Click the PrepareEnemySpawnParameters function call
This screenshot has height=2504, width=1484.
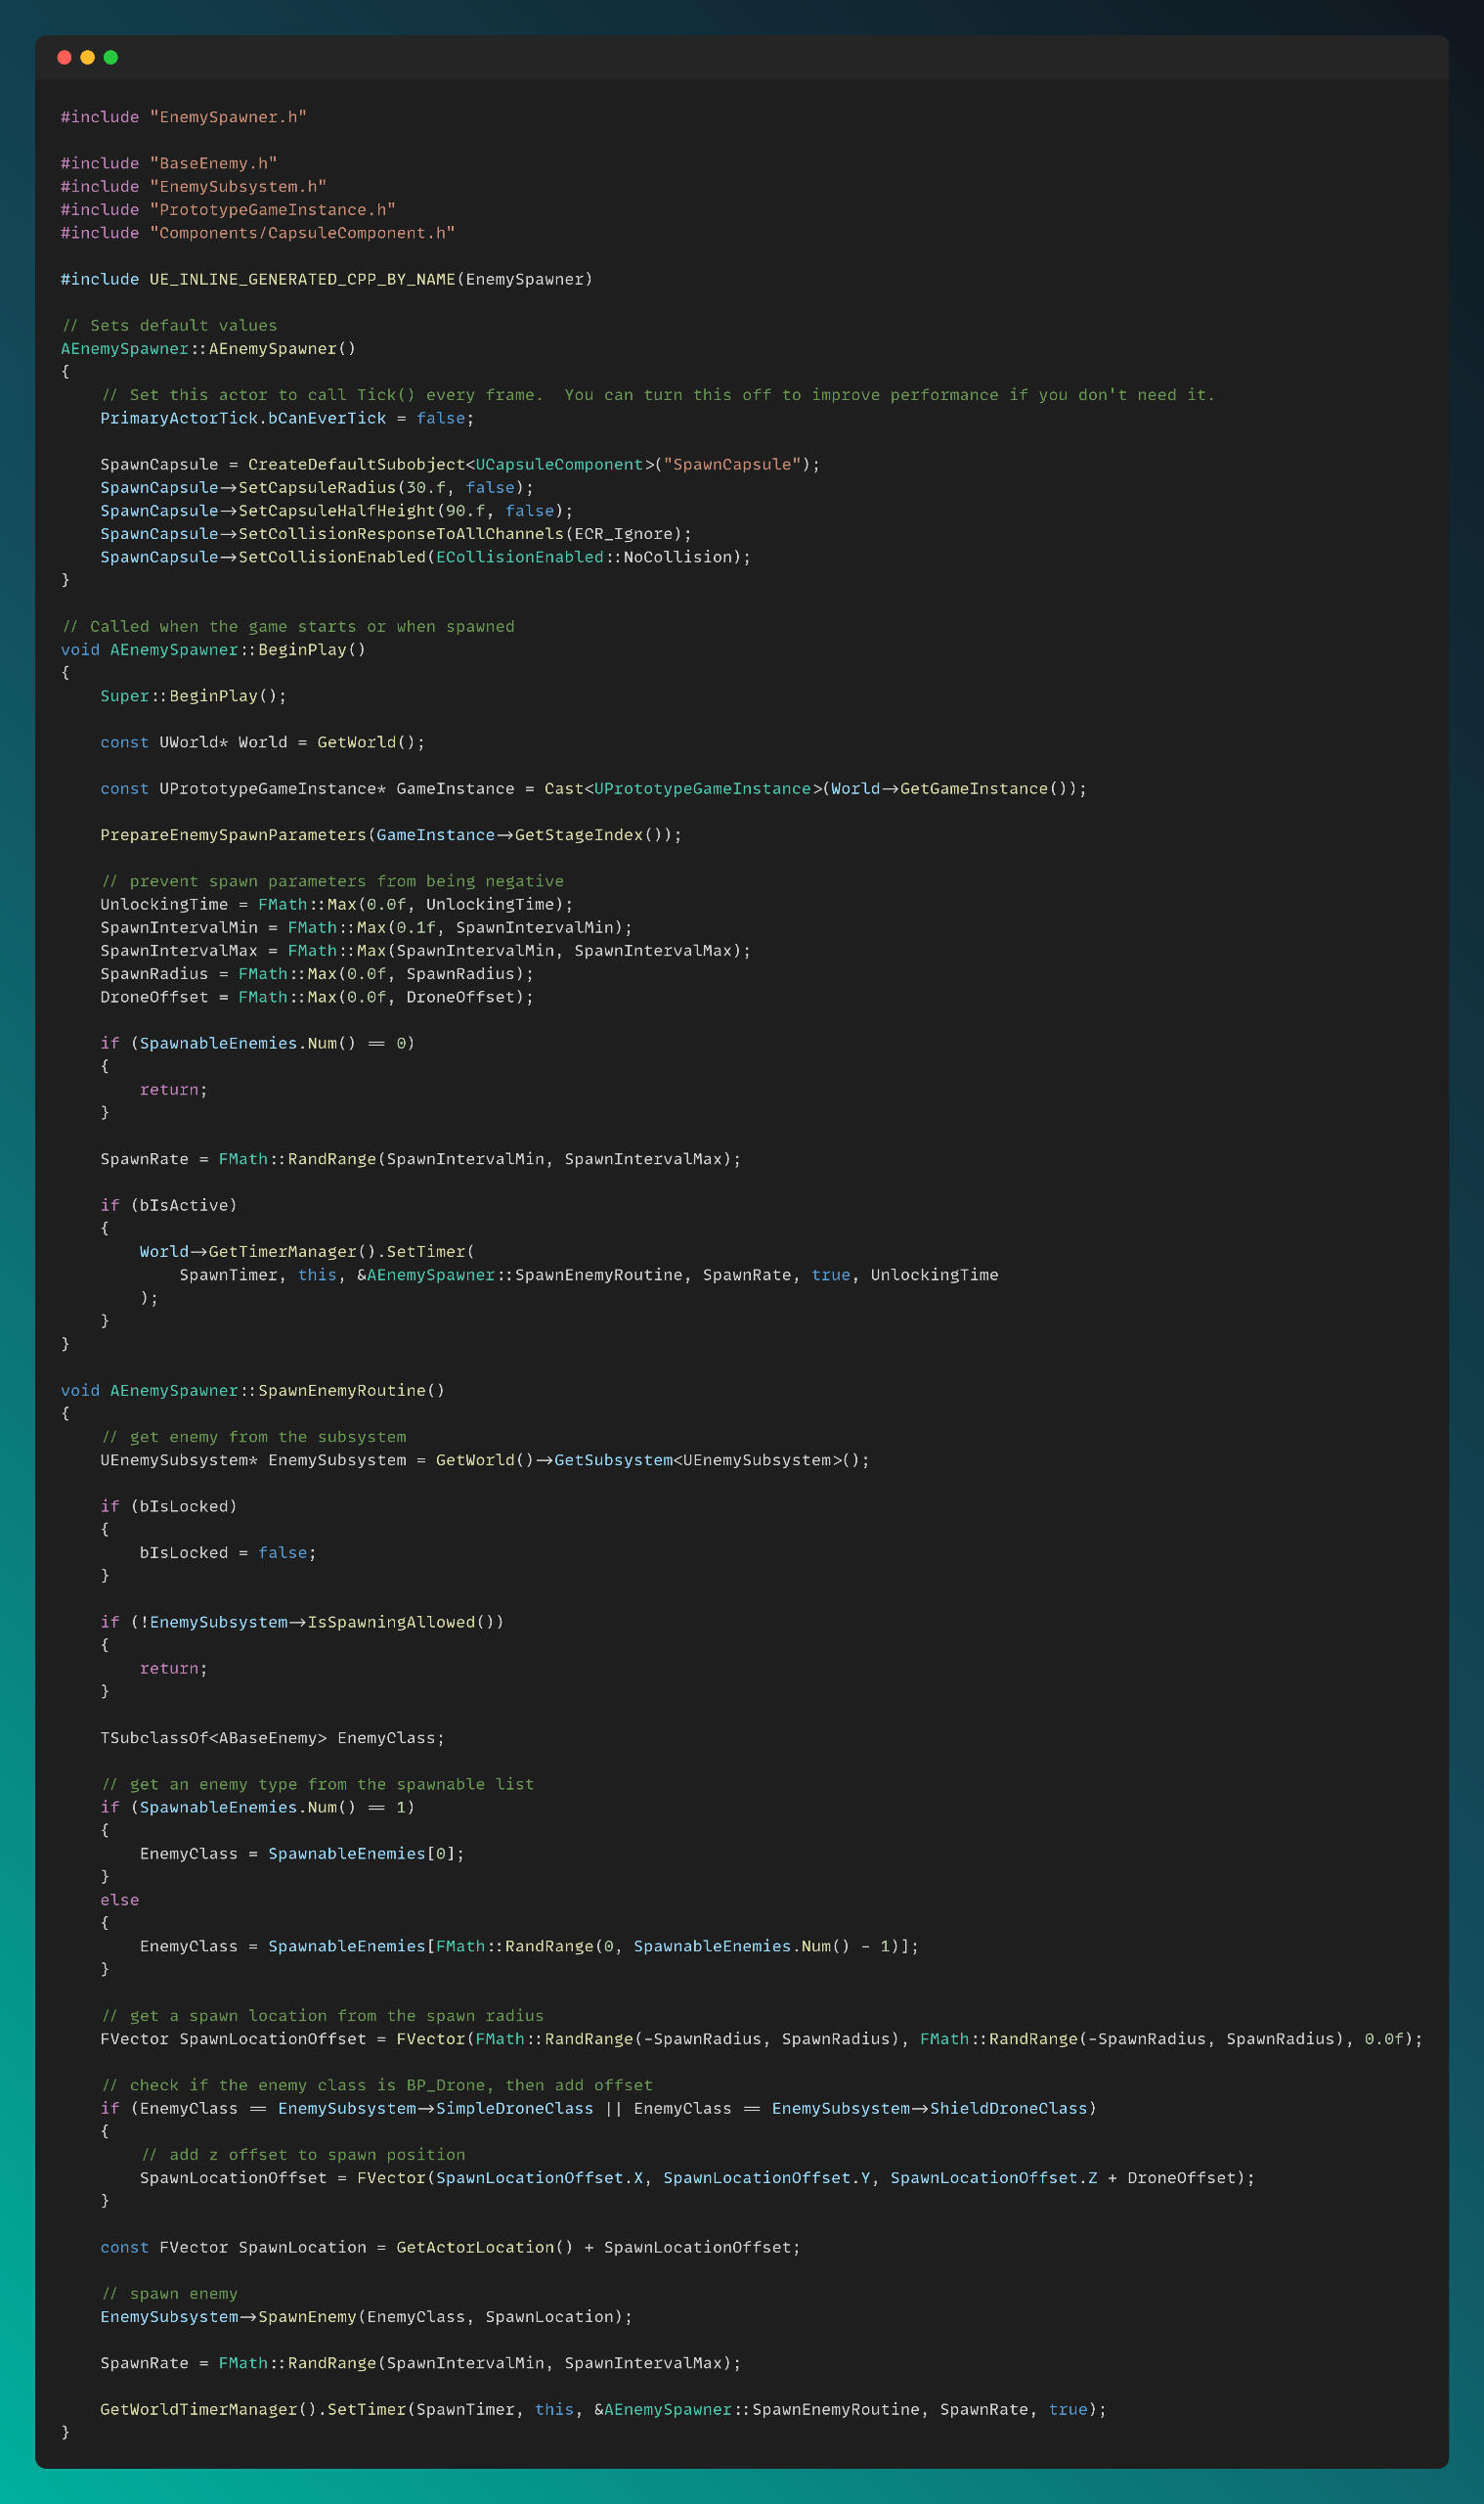click(x=233, y=834)
